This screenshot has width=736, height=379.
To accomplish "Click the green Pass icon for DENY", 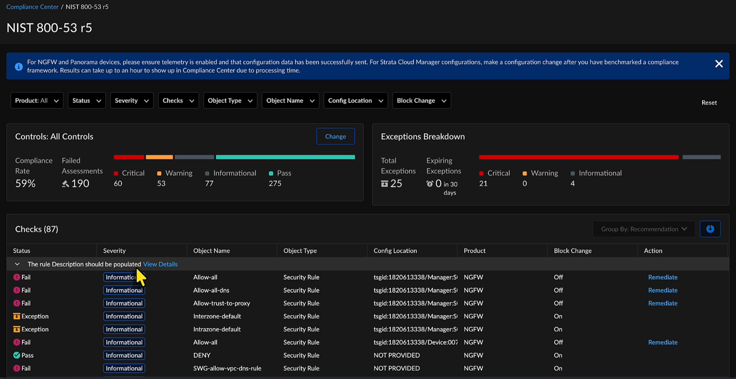I will [17, 355].
